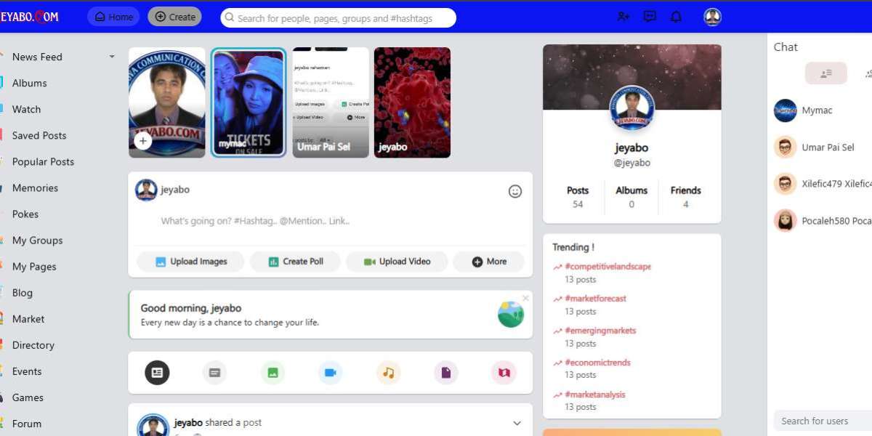The height and width of the screenshot is (436, 872).
Task: Open the Create menu in the top bar
Action: 174,16
